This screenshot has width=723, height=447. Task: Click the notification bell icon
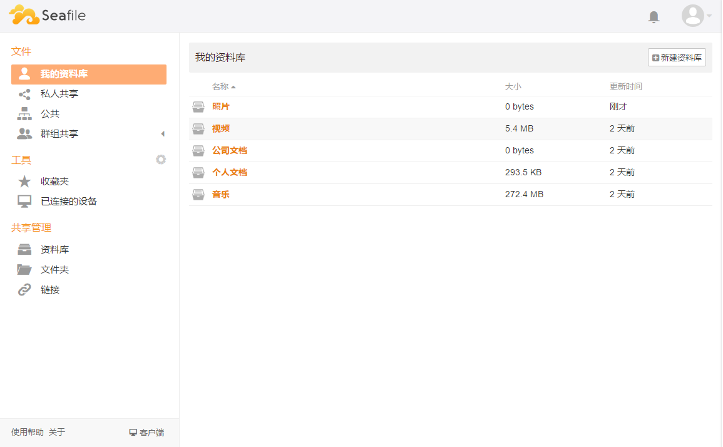[654, 17]
